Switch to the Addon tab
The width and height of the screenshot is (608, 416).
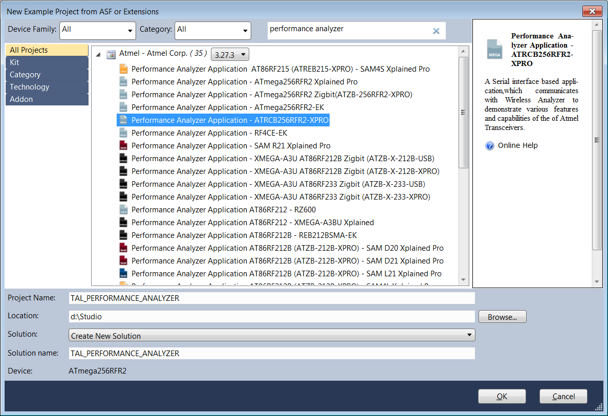pos(47,99)
